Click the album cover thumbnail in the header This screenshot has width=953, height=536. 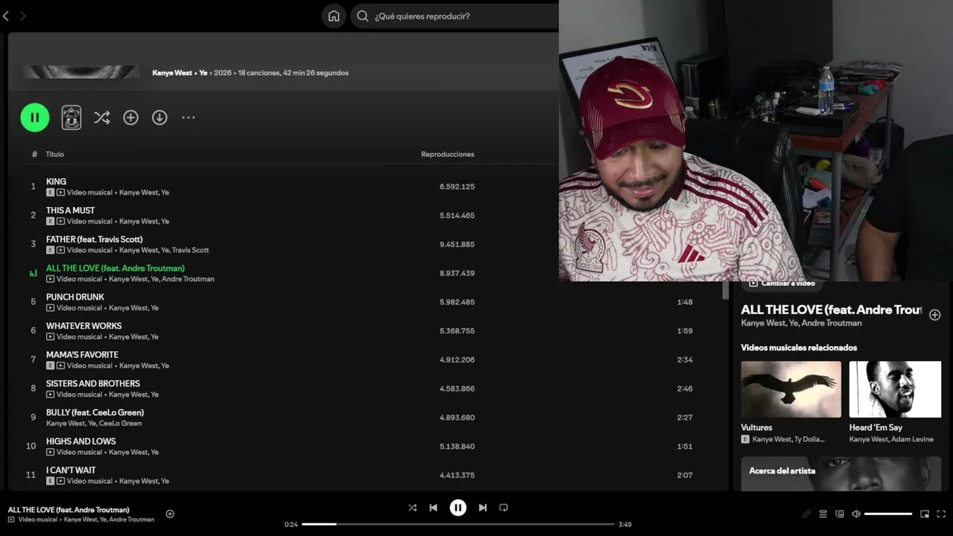80,71
